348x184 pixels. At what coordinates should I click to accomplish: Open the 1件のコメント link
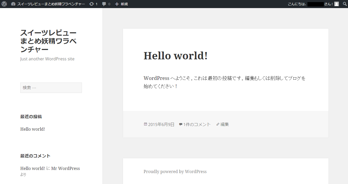(x=197, y=124)
